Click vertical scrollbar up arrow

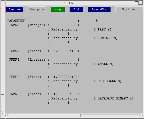pos(2,7)
